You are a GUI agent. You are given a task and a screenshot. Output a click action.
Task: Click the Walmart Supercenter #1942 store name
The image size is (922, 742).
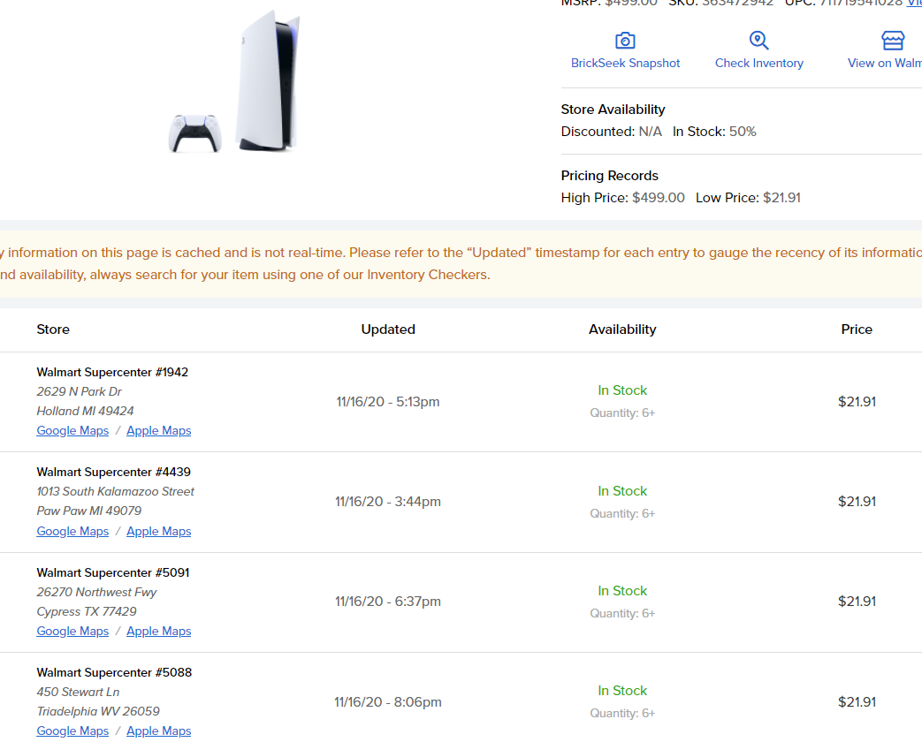coord(112,372)
